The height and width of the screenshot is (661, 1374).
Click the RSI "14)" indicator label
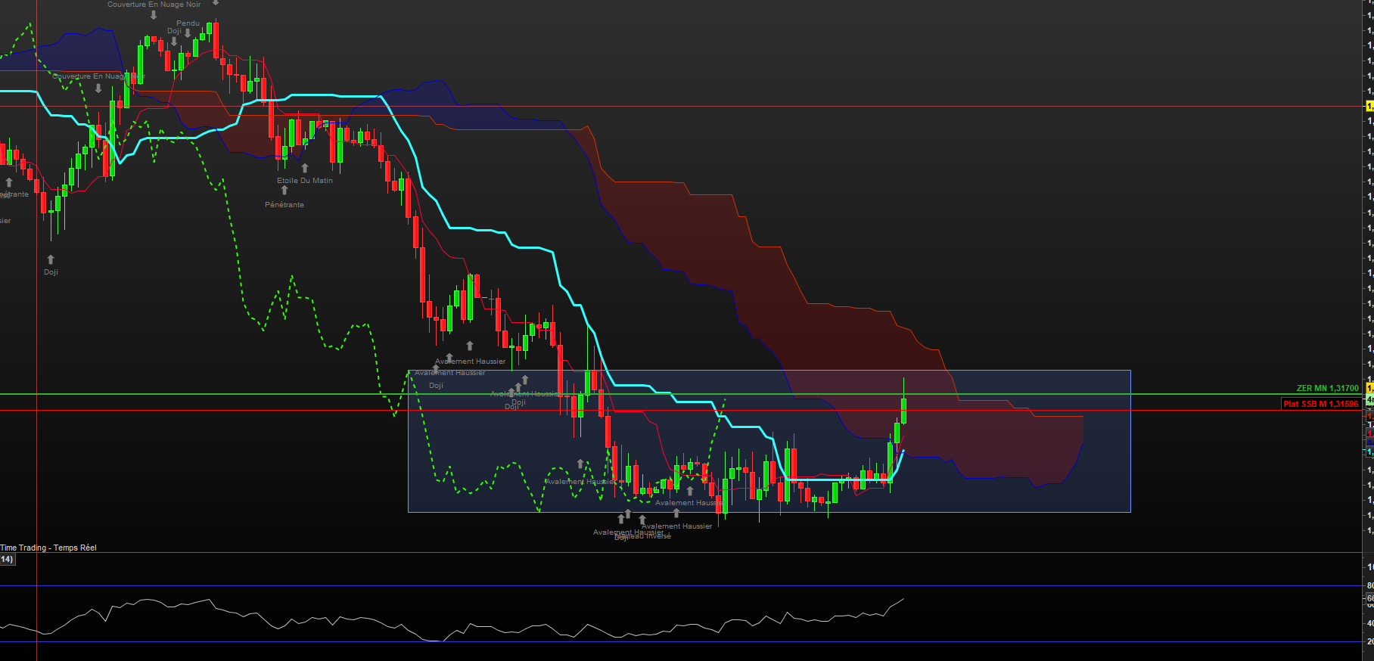tap(7, 560)
